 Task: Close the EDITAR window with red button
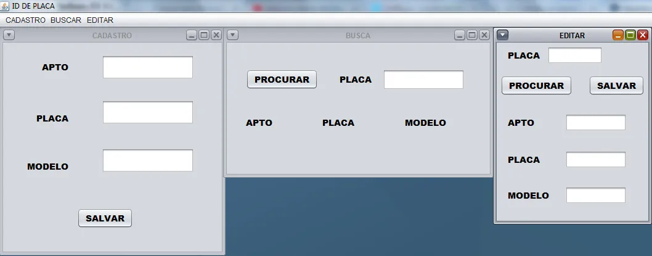643,35
